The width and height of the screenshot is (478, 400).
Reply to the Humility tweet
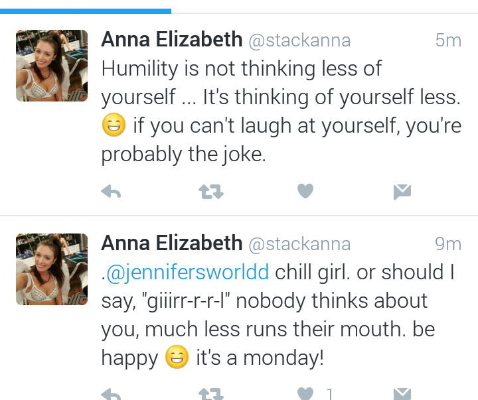[x=111, y=192]
